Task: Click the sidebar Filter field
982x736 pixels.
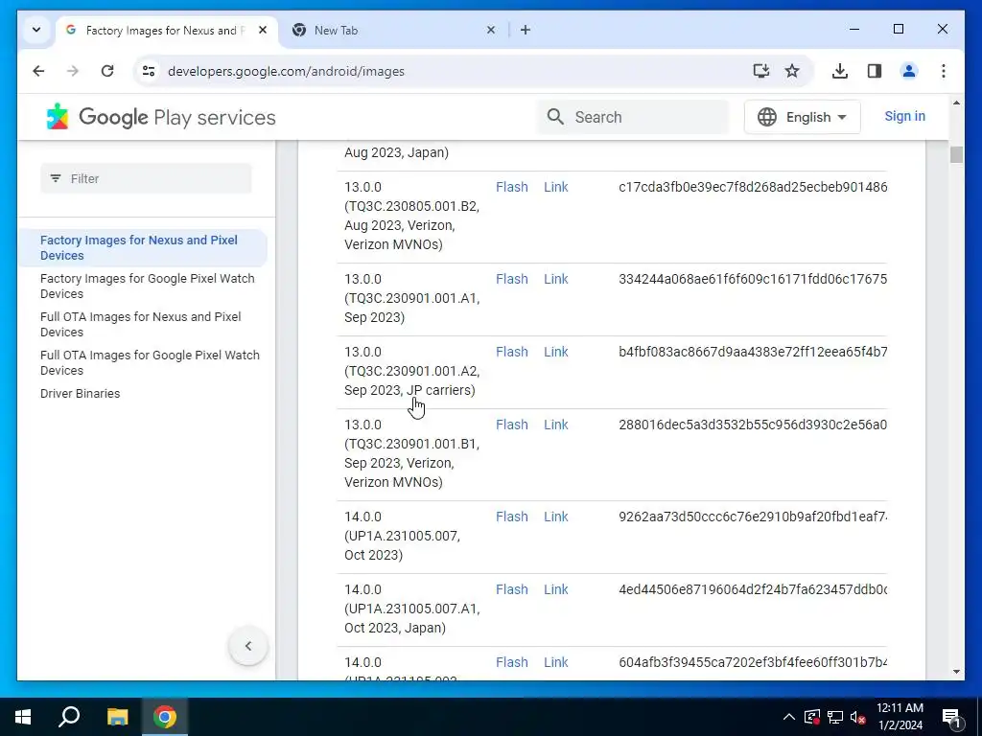Action: (146, 178)
